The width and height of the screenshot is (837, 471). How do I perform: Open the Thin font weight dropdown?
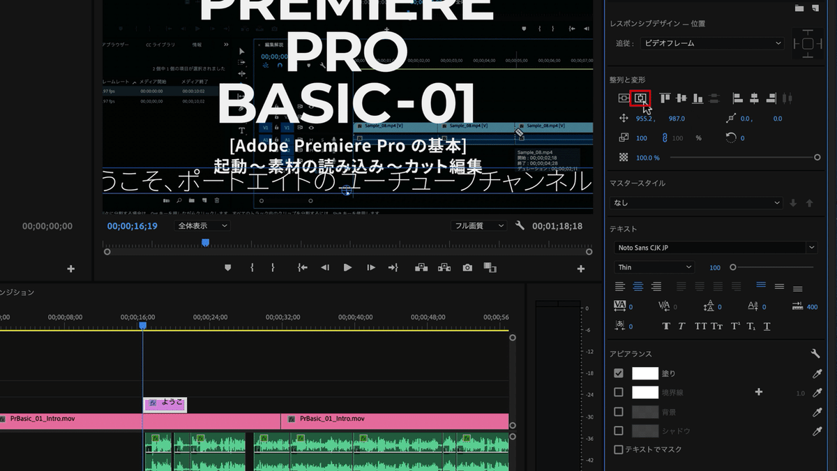click(654, 267)
